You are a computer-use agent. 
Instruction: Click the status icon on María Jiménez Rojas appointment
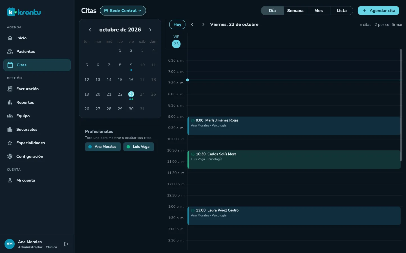(193, 120)
